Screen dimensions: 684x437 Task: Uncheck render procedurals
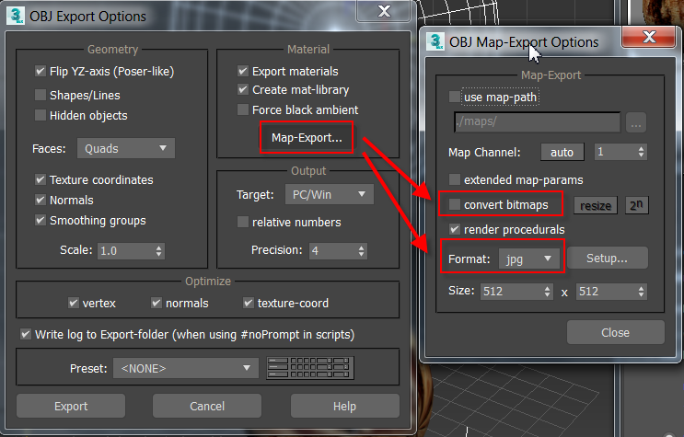click(x=455, y=229)
